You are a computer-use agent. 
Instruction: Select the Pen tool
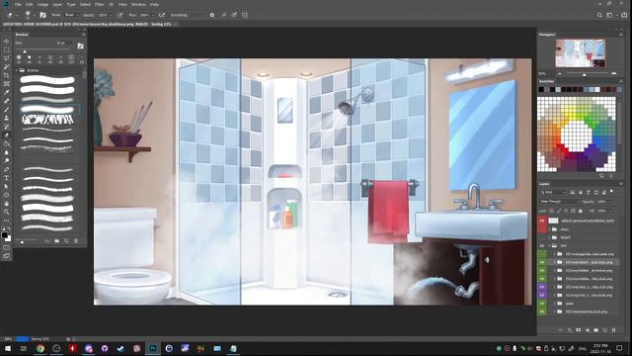7,169
